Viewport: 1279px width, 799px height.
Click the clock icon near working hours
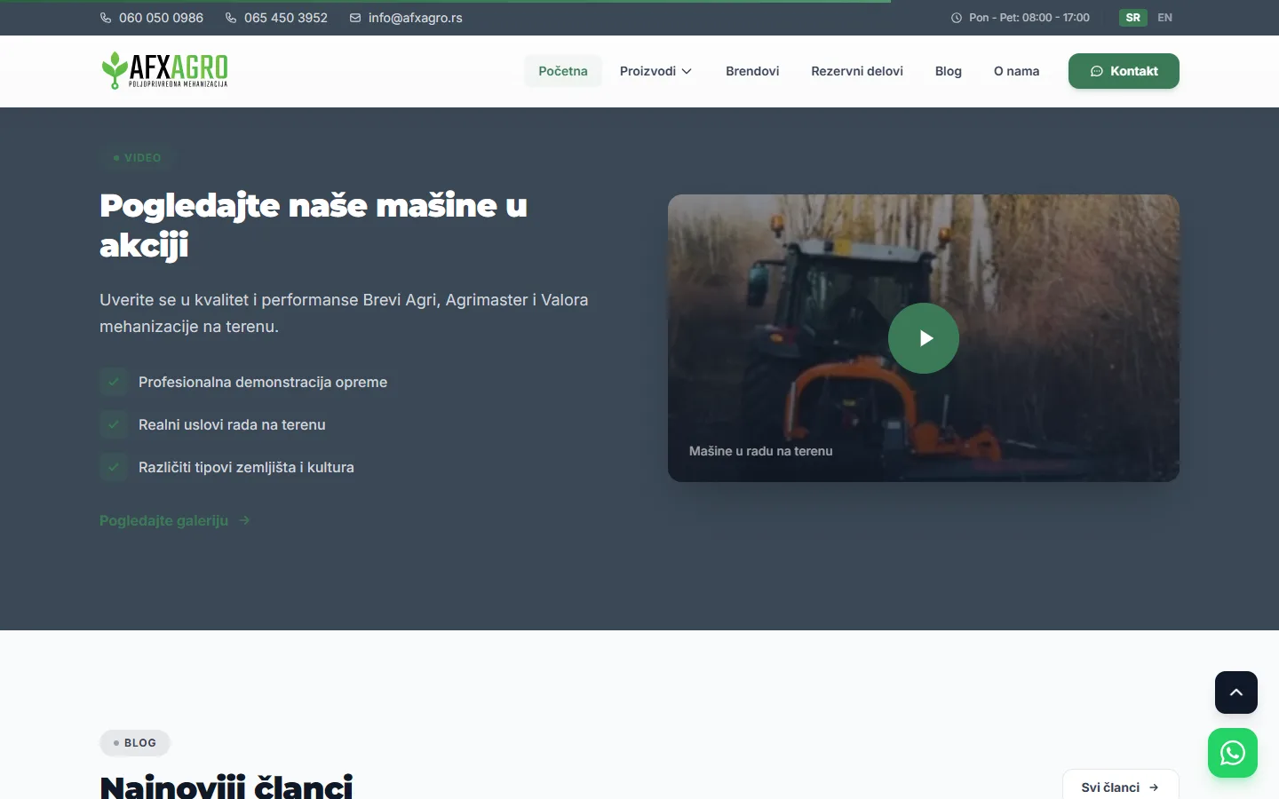click(x=957, y=18)
